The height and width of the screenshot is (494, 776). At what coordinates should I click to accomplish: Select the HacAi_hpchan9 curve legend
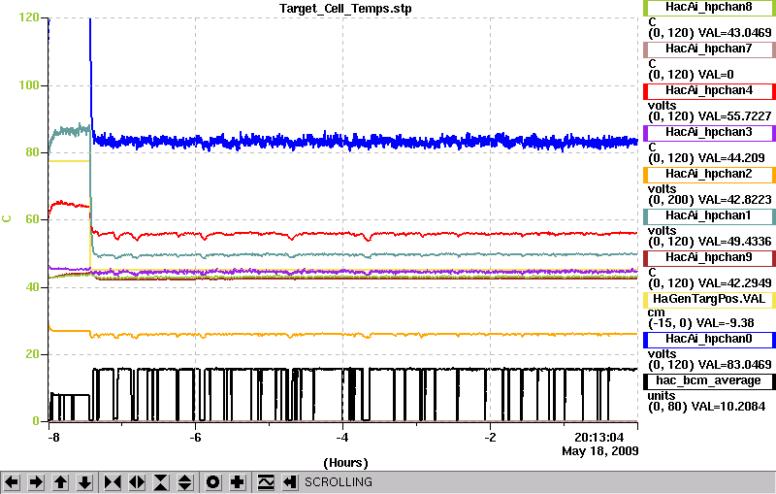pos(709,258)
